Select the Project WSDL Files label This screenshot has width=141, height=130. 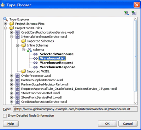click(29, 28)
